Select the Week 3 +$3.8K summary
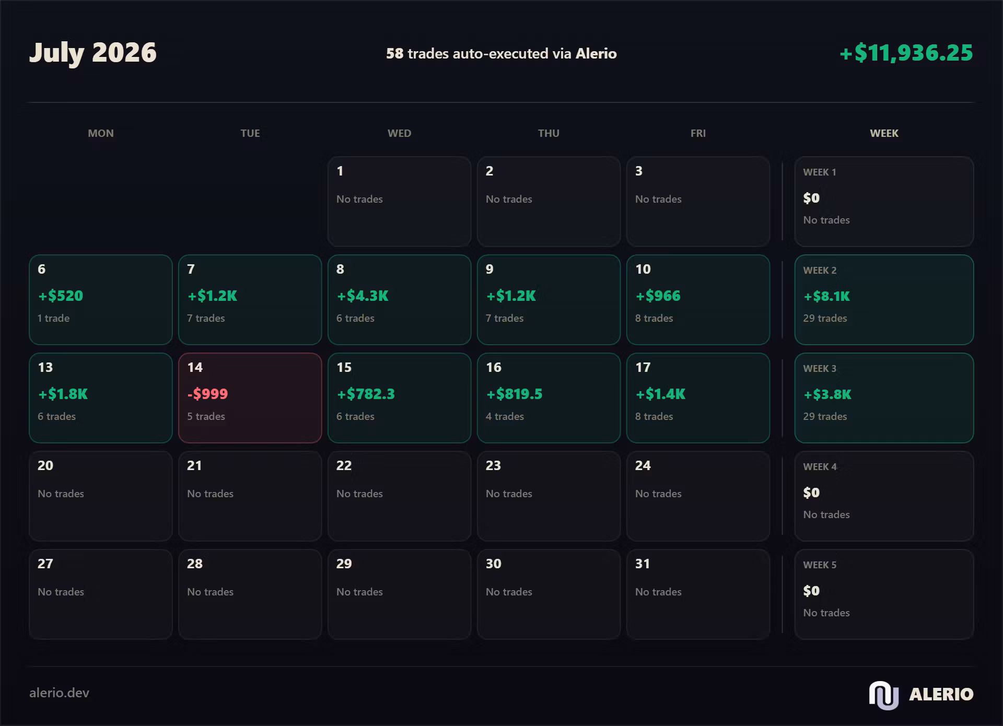The width and height of the screenshot is (1003, 726). coord(884,398)
